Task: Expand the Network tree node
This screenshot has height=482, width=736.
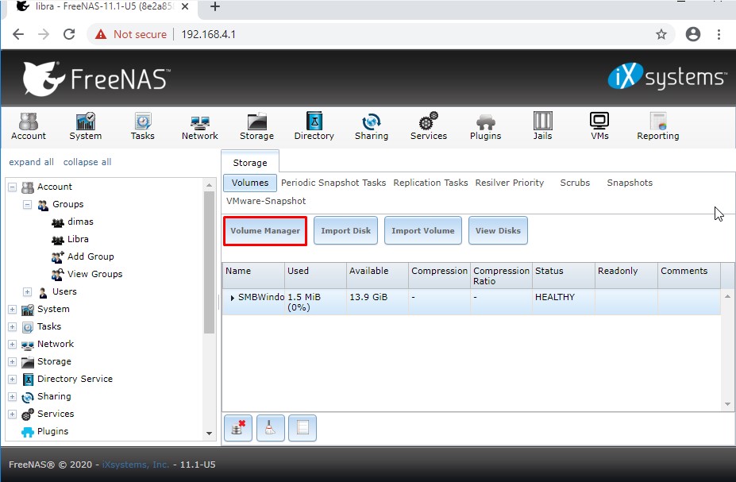Action: click(x=12, y=344)
